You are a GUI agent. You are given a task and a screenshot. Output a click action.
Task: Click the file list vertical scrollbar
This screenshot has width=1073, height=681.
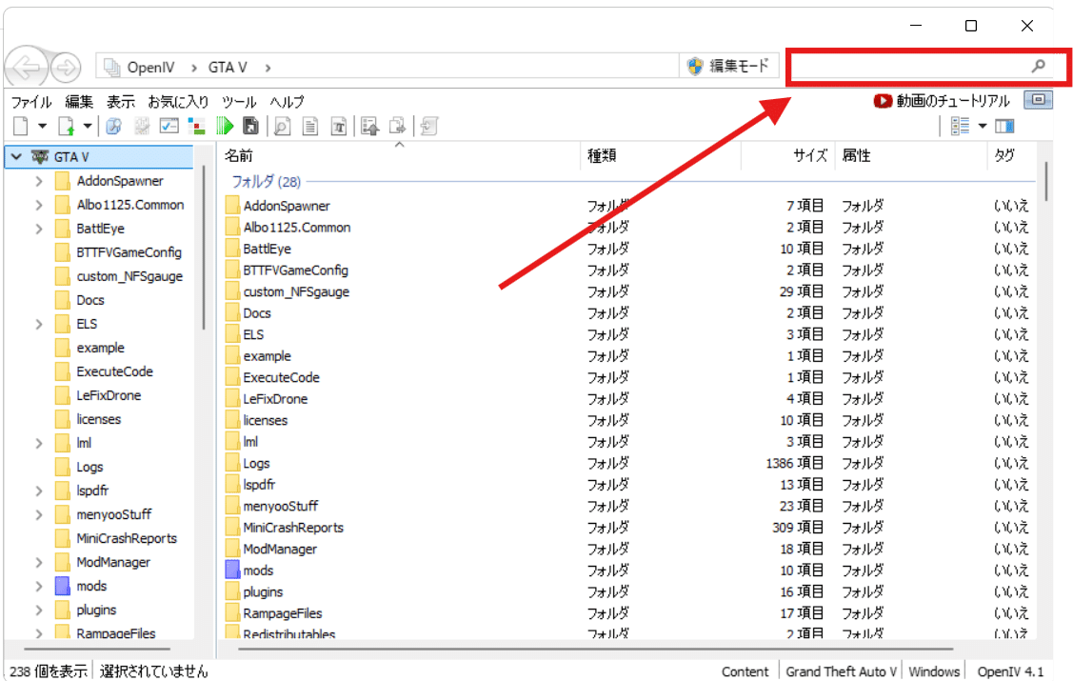[x=1045, y=181]
